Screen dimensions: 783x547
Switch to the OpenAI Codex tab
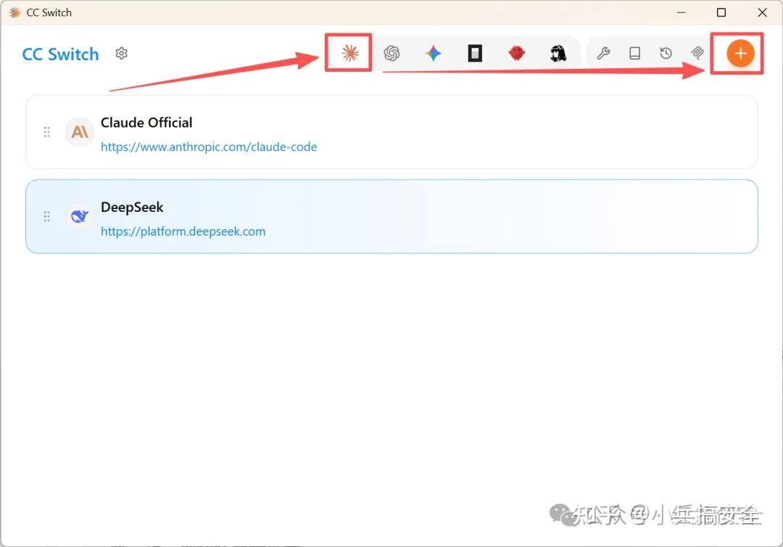pyautogui.click(x=392, y=53)
